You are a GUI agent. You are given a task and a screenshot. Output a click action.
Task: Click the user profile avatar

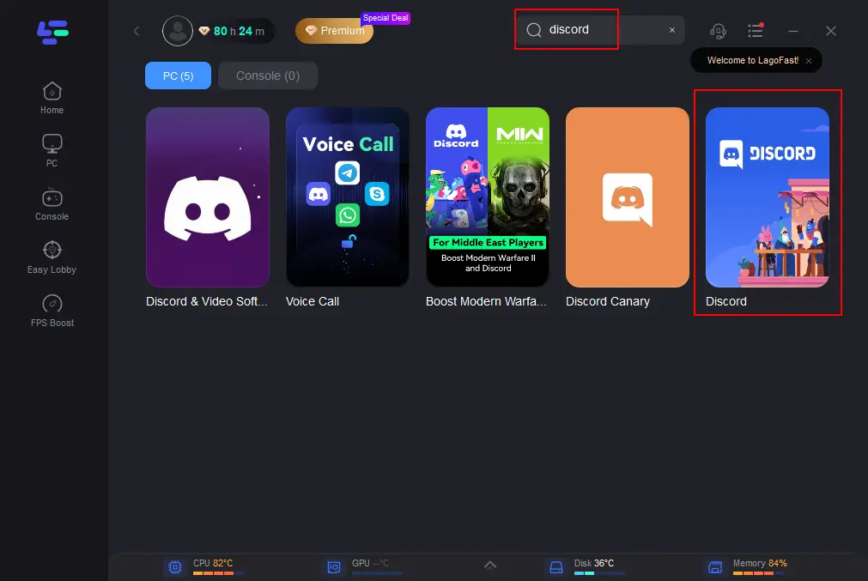point(178,31)
